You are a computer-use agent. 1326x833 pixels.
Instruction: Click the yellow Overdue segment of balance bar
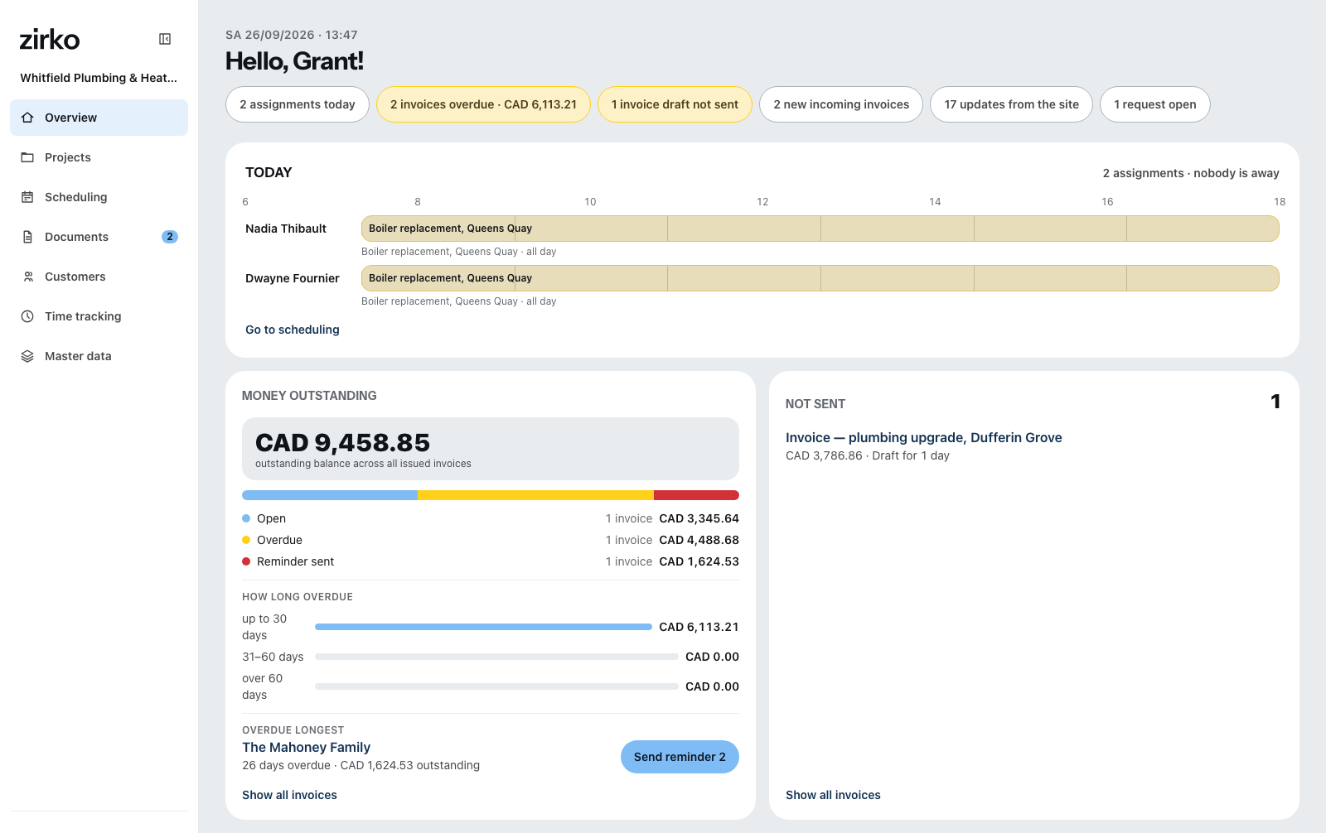click(535, 495)
